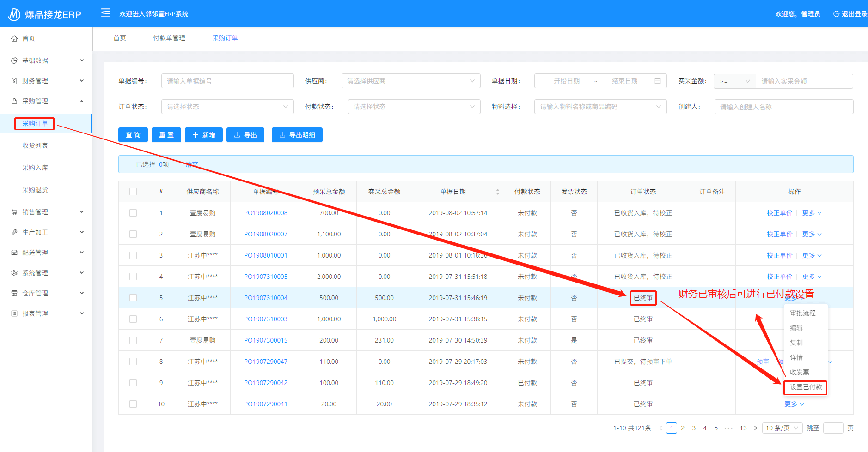
Task: Open the 付款状态 select dropdown
Action: (x=414, y=107)
